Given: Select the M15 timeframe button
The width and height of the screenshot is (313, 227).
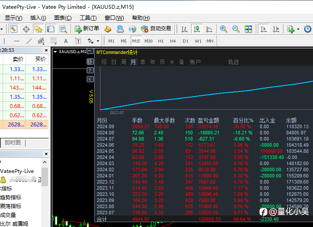Looking at the screenshot, I should coord(136,41).
